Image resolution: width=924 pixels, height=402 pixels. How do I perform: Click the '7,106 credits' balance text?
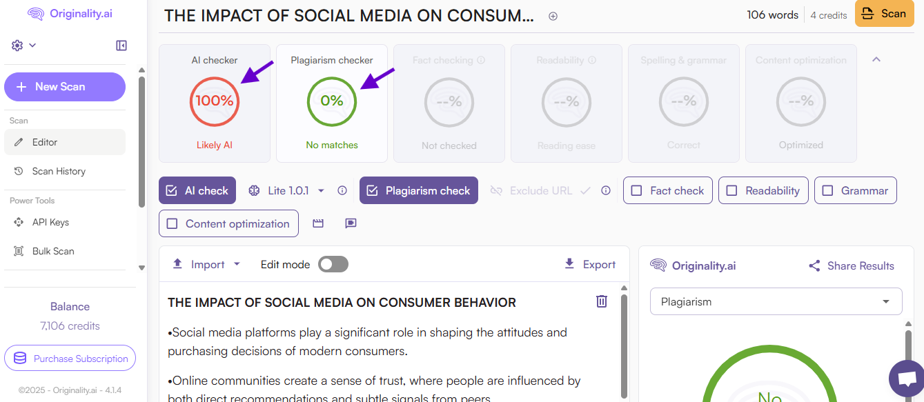tap(70, 326)
